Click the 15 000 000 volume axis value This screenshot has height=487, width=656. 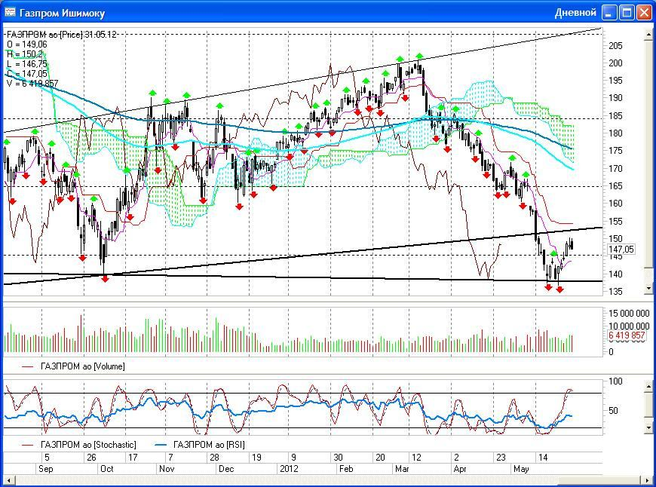coord(629,314)
